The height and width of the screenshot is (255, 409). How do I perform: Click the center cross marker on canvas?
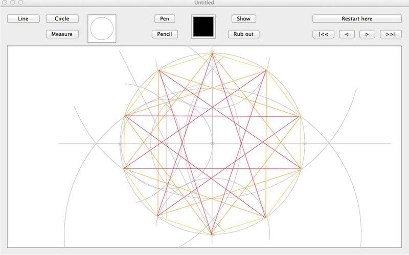(212, 144)
